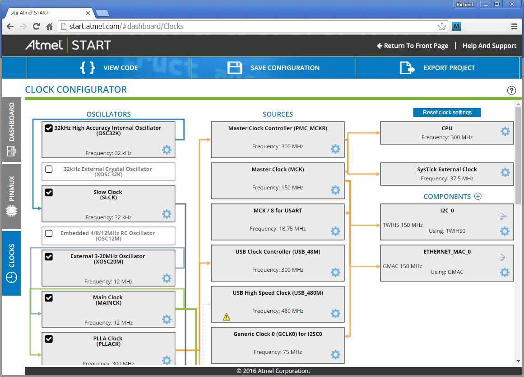Click OSCILLATORS column heading
Viewport: 524px width, 377px height.
pyautogui.click(x=109, y=114)
